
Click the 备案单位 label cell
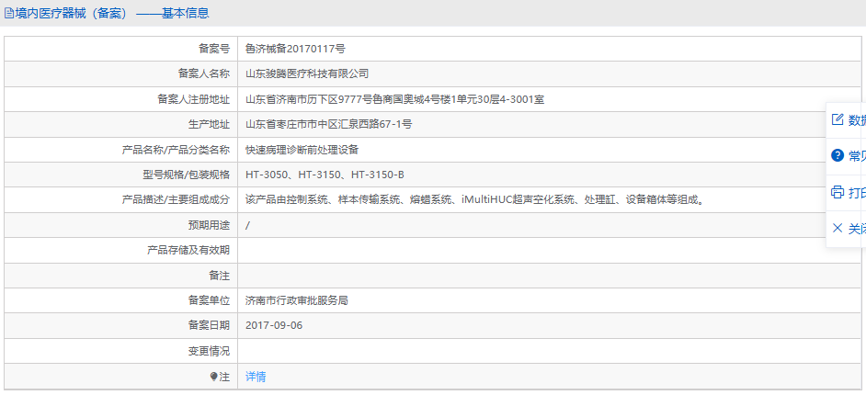point(121,300)
